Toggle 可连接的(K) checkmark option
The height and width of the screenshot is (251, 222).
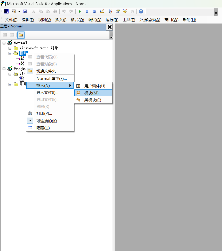[x=50, y=121]
